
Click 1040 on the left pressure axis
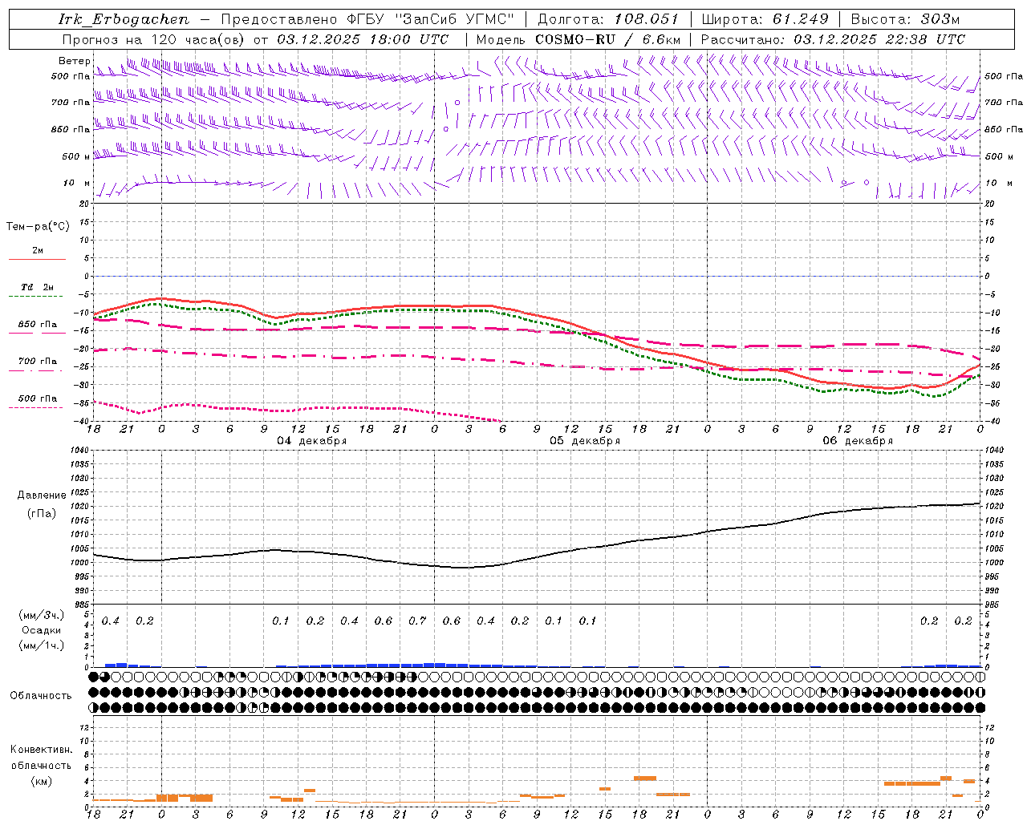coord(81,451)
